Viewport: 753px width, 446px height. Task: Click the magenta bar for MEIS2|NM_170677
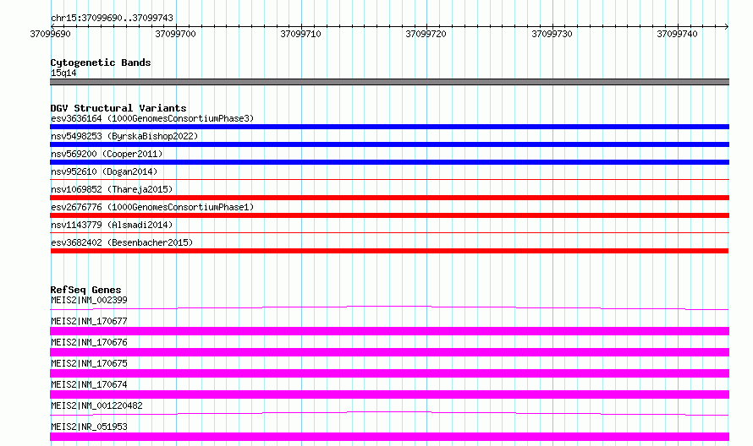pos(389,331)
